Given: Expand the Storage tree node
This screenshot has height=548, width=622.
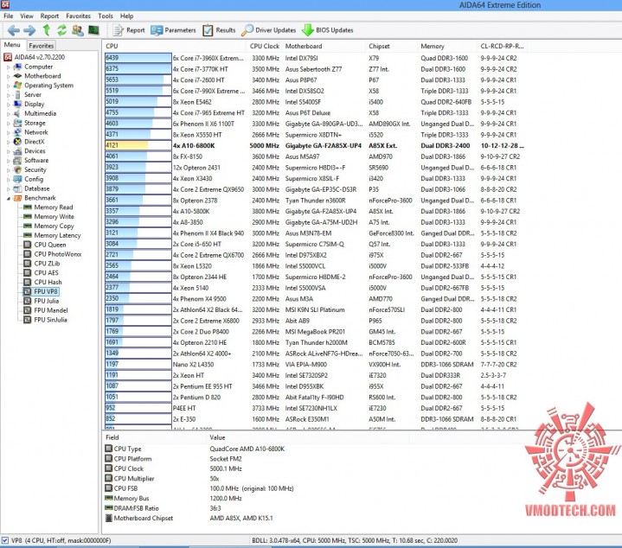Looking at the screenshot, I should [x=9, y=124].
